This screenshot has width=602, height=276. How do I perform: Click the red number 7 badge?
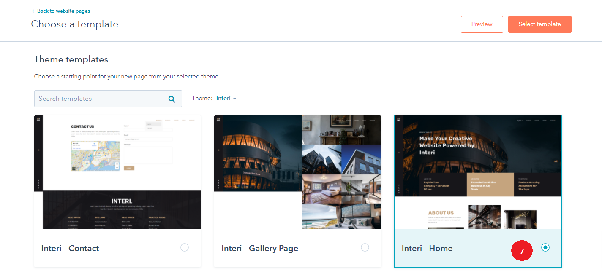point(522,251)
